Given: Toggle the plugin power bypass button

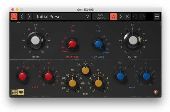Looking at the screenshot, I should tap(14, 17).
